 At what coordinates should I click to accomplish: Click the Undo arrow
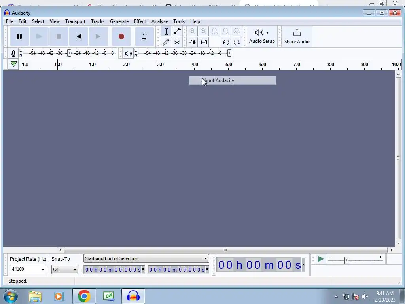coord(226,42)
